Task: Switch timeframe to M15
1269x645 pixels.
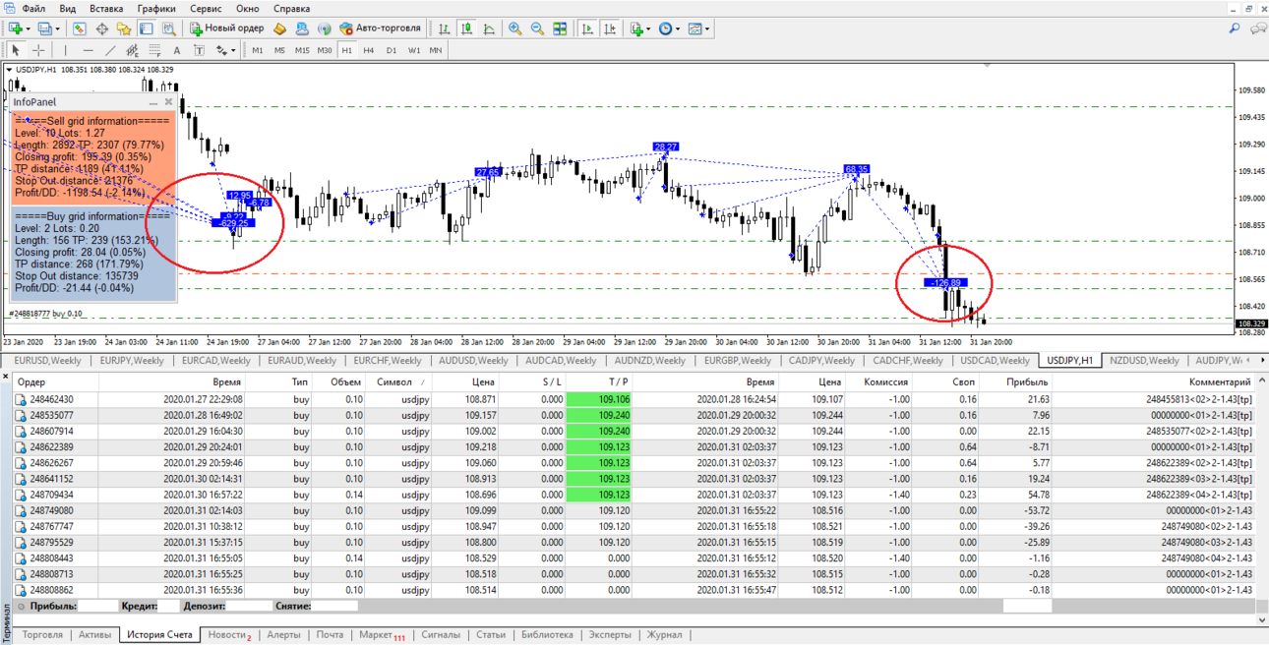Action: click(302, 50)
